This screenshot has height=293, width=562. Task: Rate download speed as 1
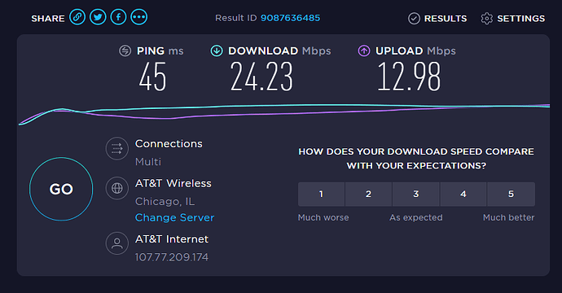pos(321,195)
